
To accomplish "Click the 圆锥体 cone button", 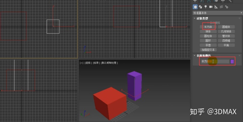I will coord(226,27).
